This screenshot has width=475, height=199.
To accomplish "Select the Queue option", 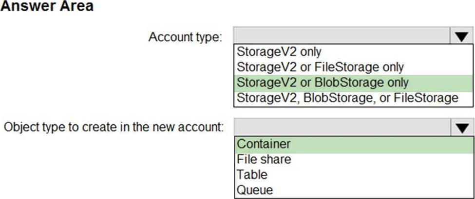I will (x=254, y=189).
